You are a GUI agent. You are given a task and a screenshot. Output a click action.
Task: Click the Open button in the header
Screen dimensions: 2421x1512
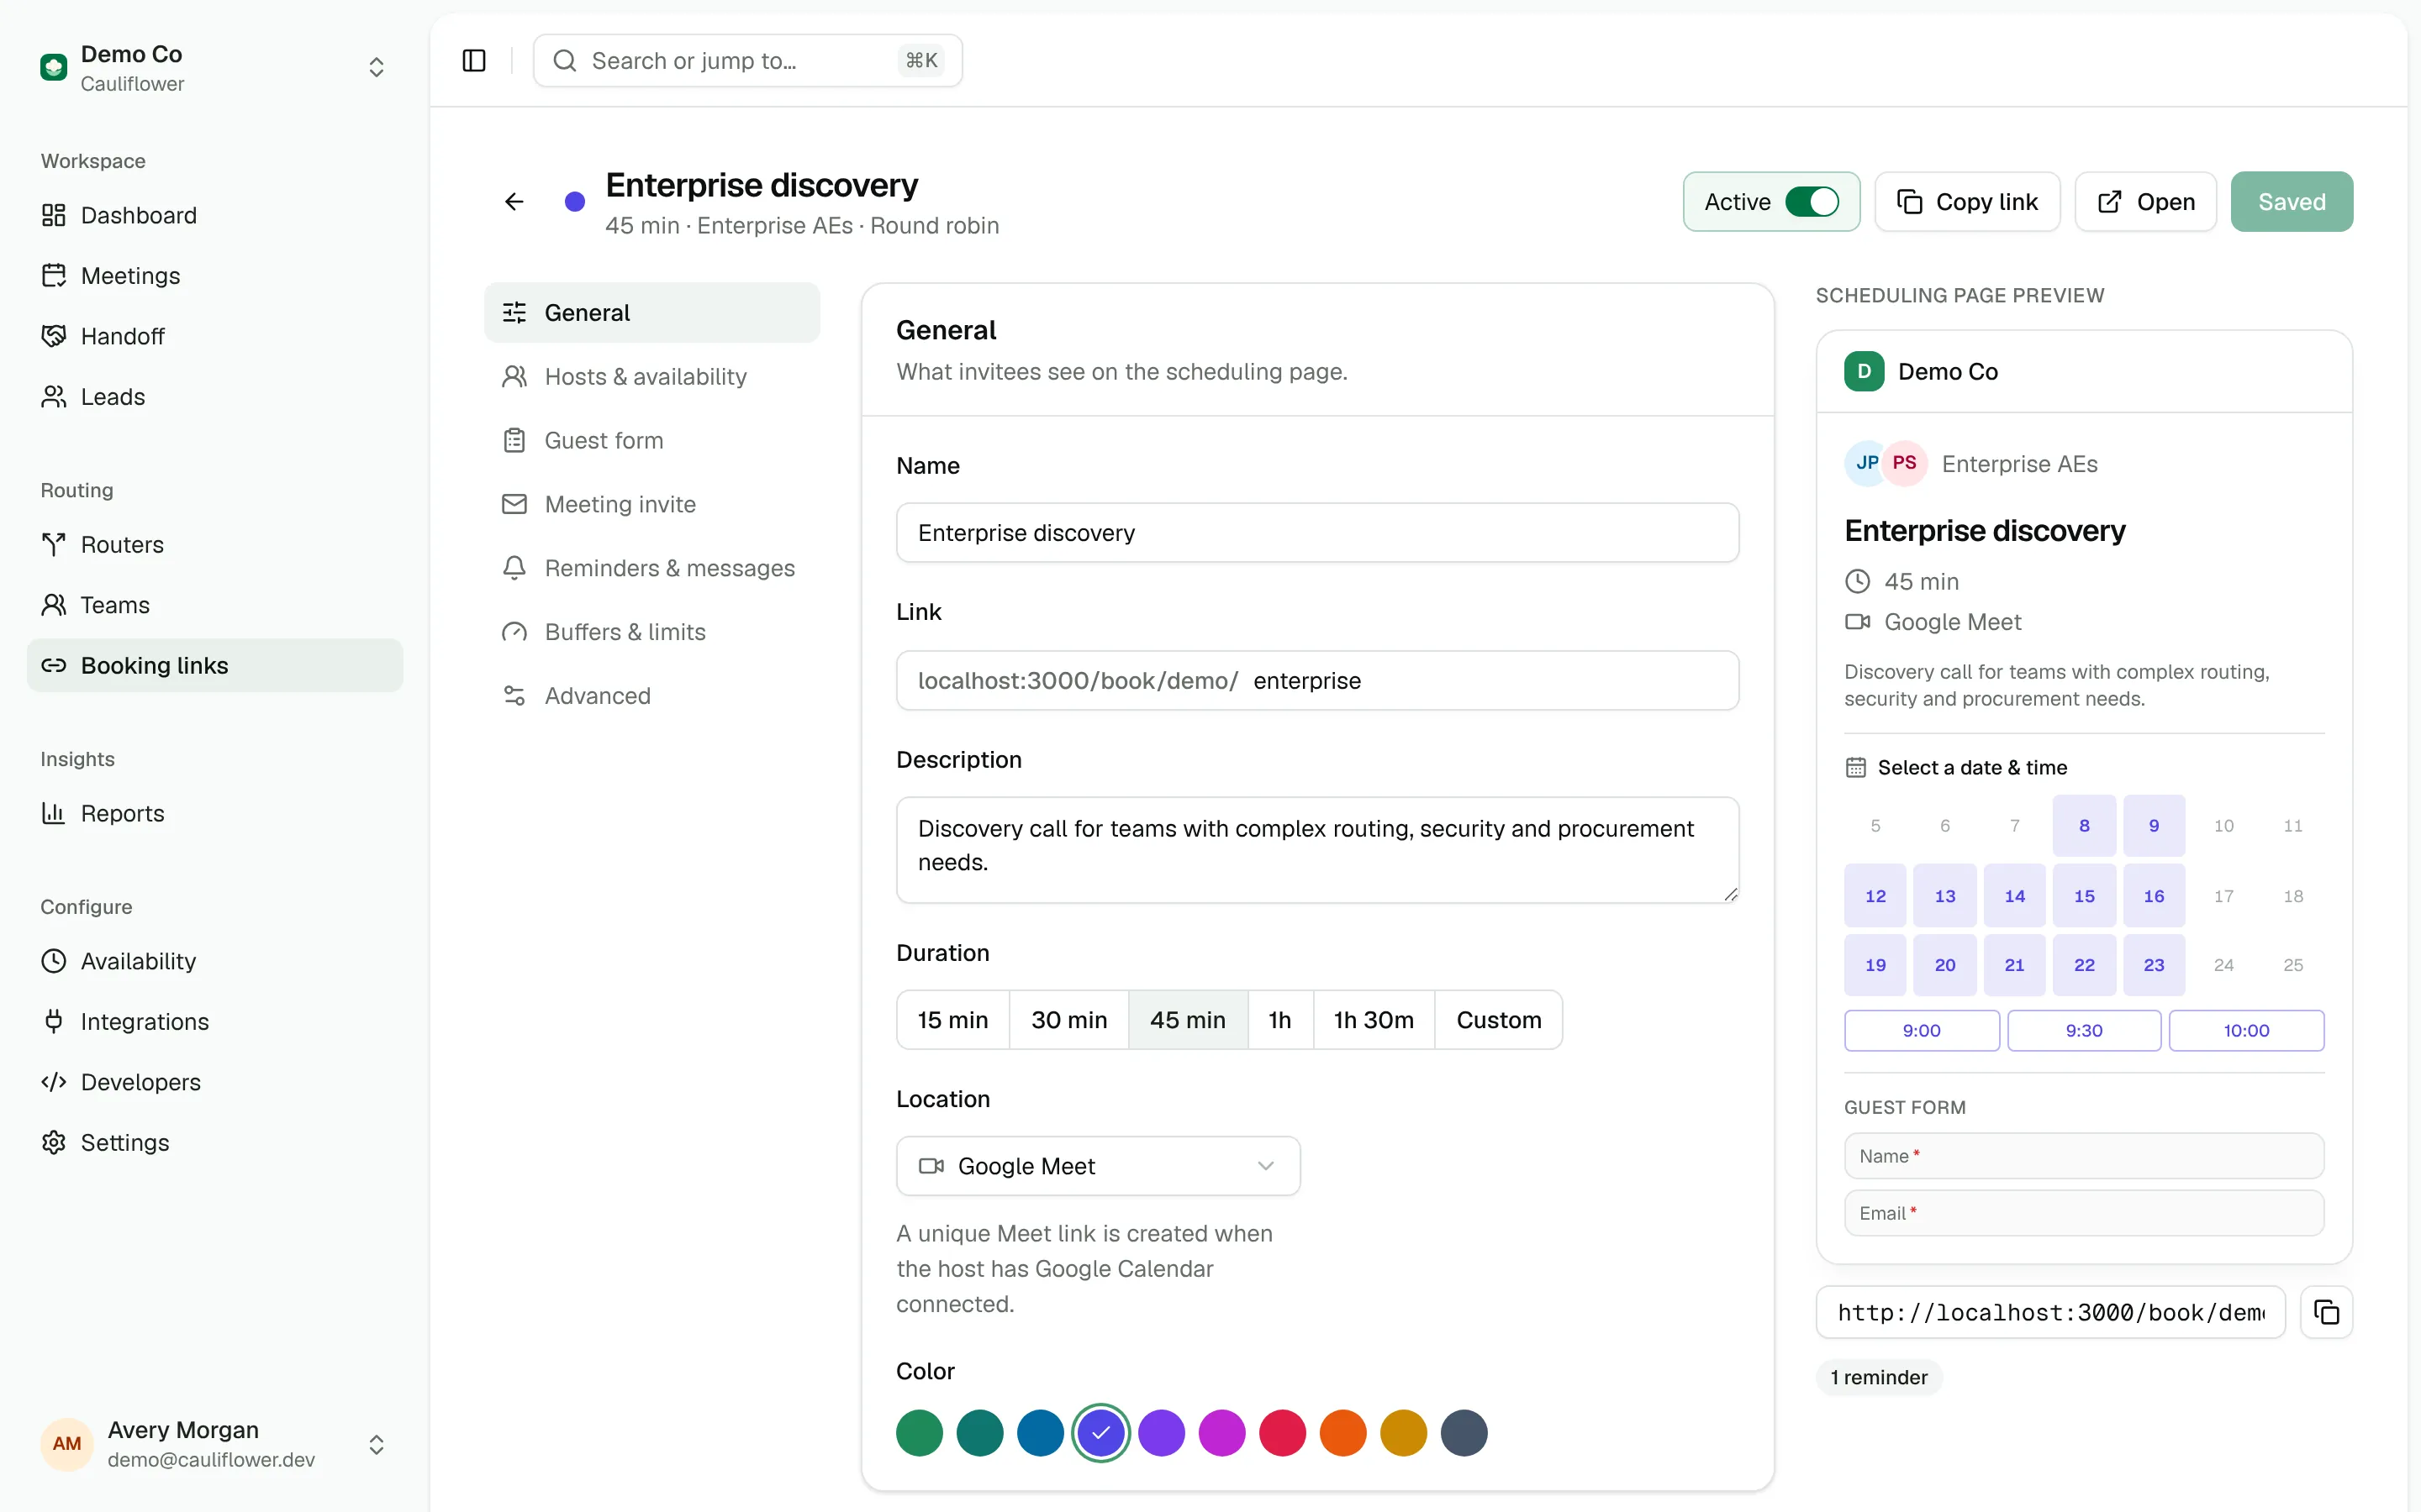[2146, 202]
